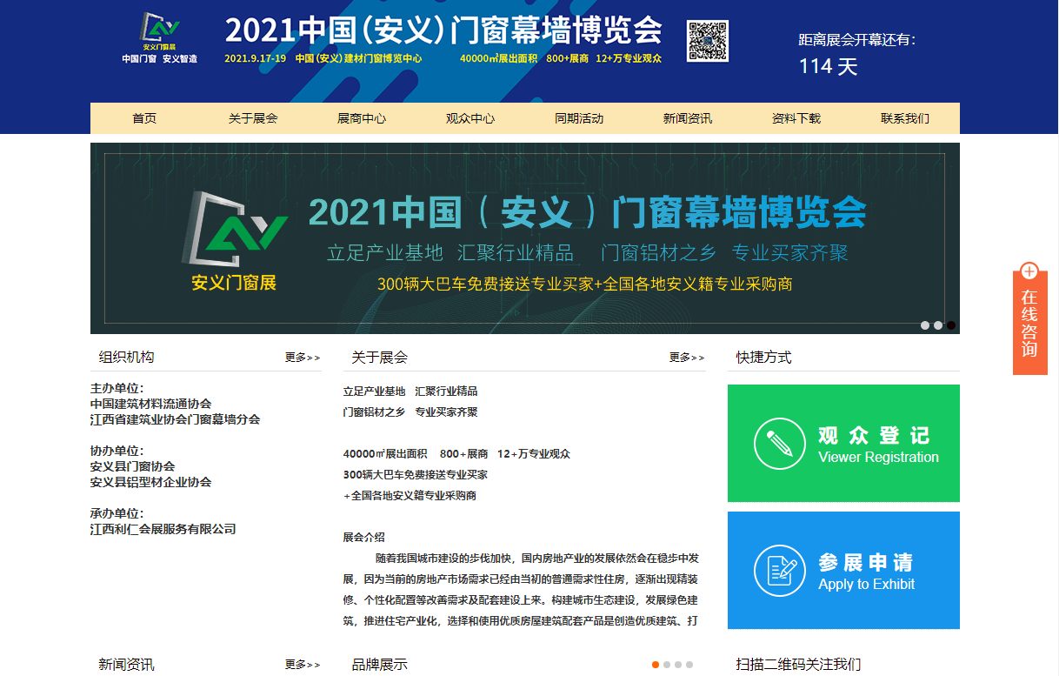Click the pencil icon for Viewer Registration
This screenshot has height=676, width=1059.
click(x=779, y=444)
